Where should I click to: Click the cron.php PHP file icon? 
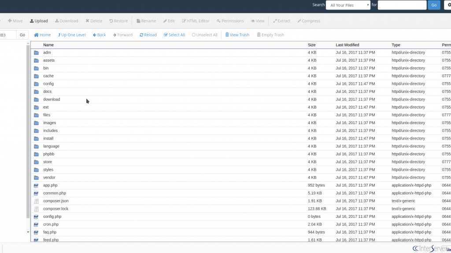pyautogui.click(x=36, y=224)
